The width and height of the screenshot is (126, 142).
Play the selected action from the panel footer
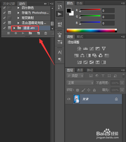tap(23, 33)
